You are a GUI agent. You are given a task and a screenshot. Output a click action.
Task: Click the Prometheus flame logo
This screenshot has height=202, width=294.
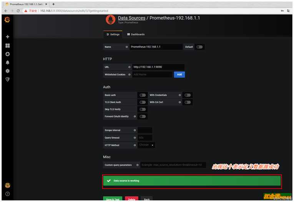(x=110, y=20)
